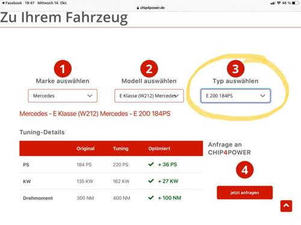Click the '162 KW' tuning value cell
The image size is (301, 225).
point(121,181)
